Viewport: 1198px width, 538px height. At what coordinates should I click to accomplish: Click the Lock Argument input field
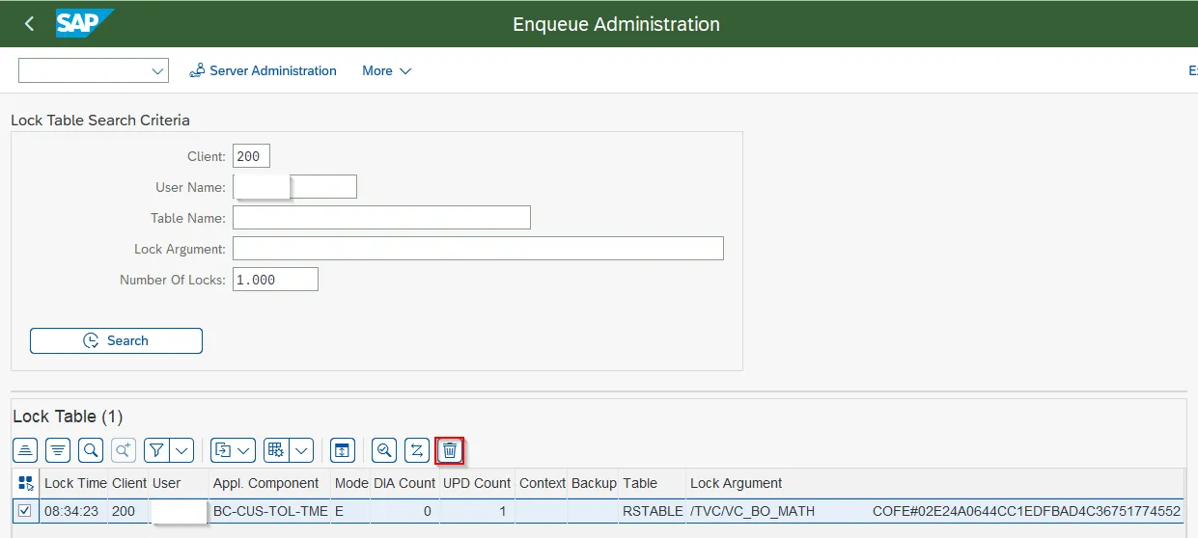pyautogui.click(x=478, y=249)
